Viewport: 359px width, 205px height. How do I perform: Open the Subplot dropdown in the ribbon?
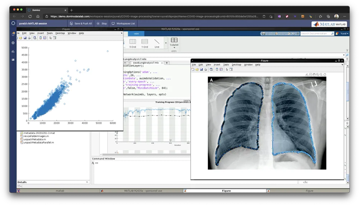pos(174,45)
